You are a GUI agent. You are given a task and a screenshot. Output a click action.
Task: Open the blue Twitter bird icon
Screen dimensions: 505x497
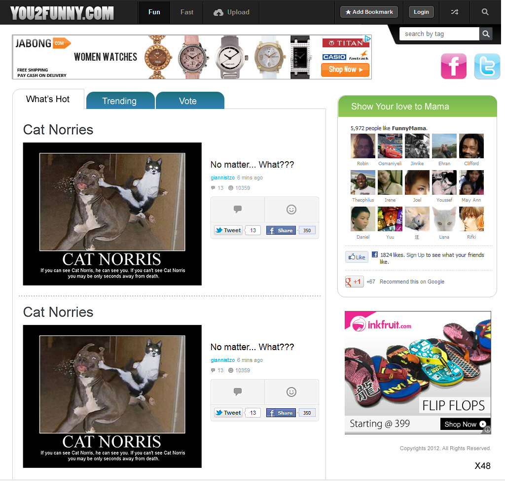pyautogui.click(x=487, y=66)
